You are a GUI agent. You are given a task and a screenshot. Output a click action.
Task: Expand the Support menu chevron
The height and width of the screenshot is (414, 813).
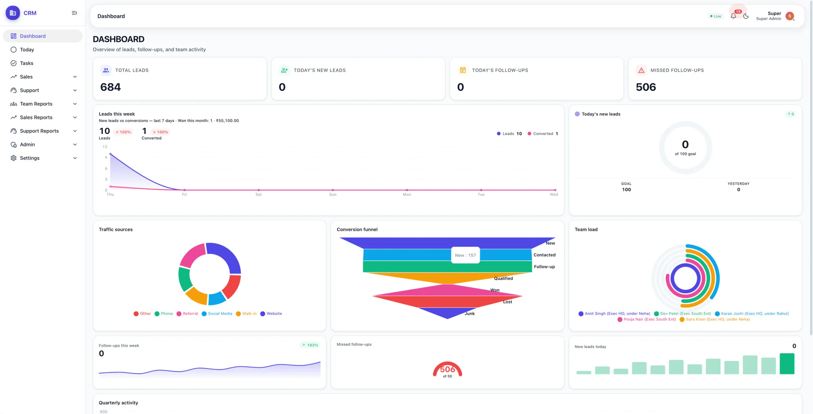75,90
